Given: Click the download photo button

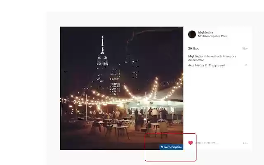Looking at the screenshot, I should 171,147.
